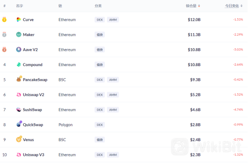Select the AMM tag in SushiSwap row
This screenshot has height=163, width=248.
point(113,110)
